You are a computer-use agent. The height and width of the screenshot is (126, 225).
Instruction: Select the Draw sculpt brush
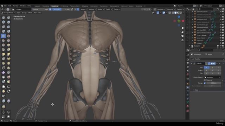4,17
